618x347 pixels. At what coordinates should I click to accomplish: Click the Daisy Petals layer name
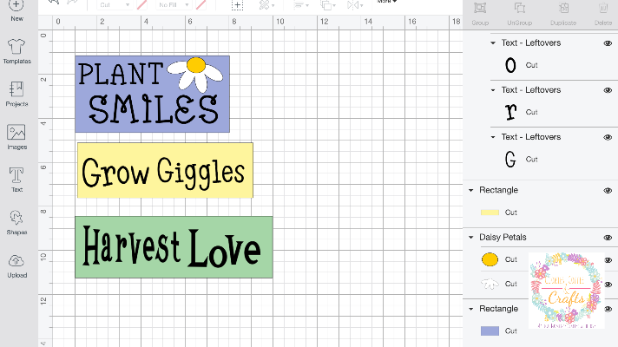click(503, 237)
